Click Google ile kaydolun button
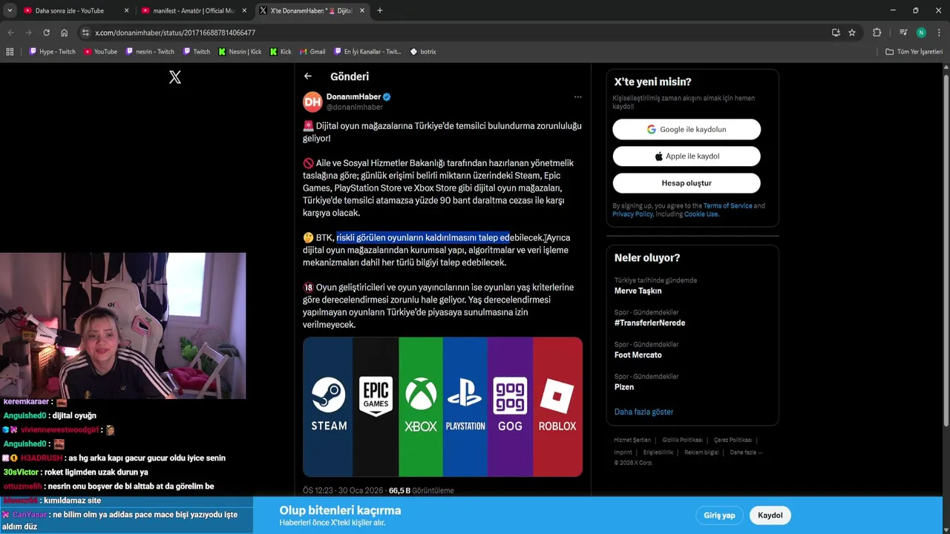Screen dimensions: 950x534 point(687,129)
